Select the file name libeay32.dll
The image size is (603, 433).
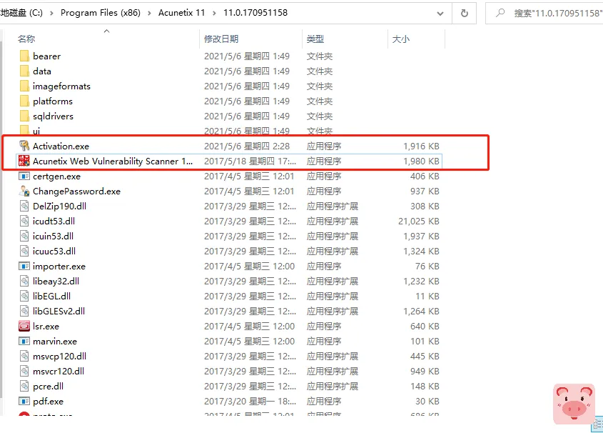point(56,282)
